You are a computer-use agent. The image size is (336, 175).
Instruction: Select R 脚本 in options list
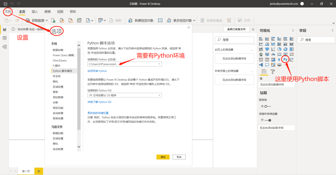click(57, 65)
